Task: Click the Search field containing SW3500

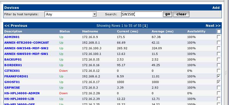Action: (x=142, y=14)
